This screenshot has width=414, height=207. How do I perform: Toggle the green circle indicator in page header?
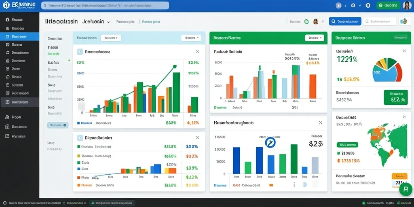[x=306, y=22]
